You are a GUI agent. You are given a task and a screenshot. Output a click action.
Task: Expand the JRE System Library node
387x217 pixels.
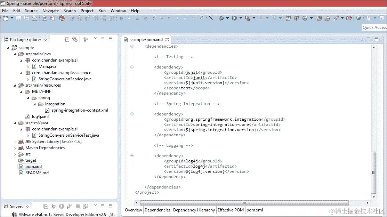[15, 142]
